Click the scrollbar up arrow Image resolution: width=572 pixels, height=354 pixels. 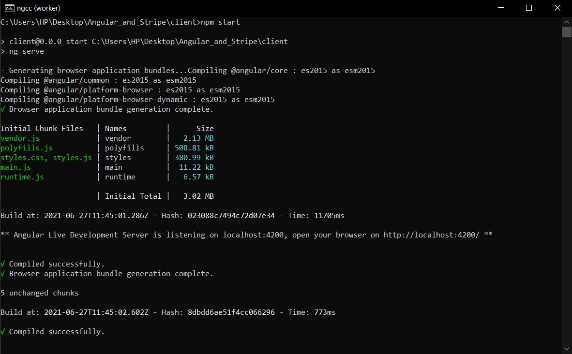point(567,21)
